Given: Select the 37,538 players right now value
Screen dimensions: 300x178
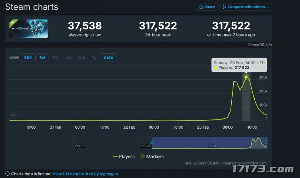Looking at the screenshot, I should (x=85, y=26).
